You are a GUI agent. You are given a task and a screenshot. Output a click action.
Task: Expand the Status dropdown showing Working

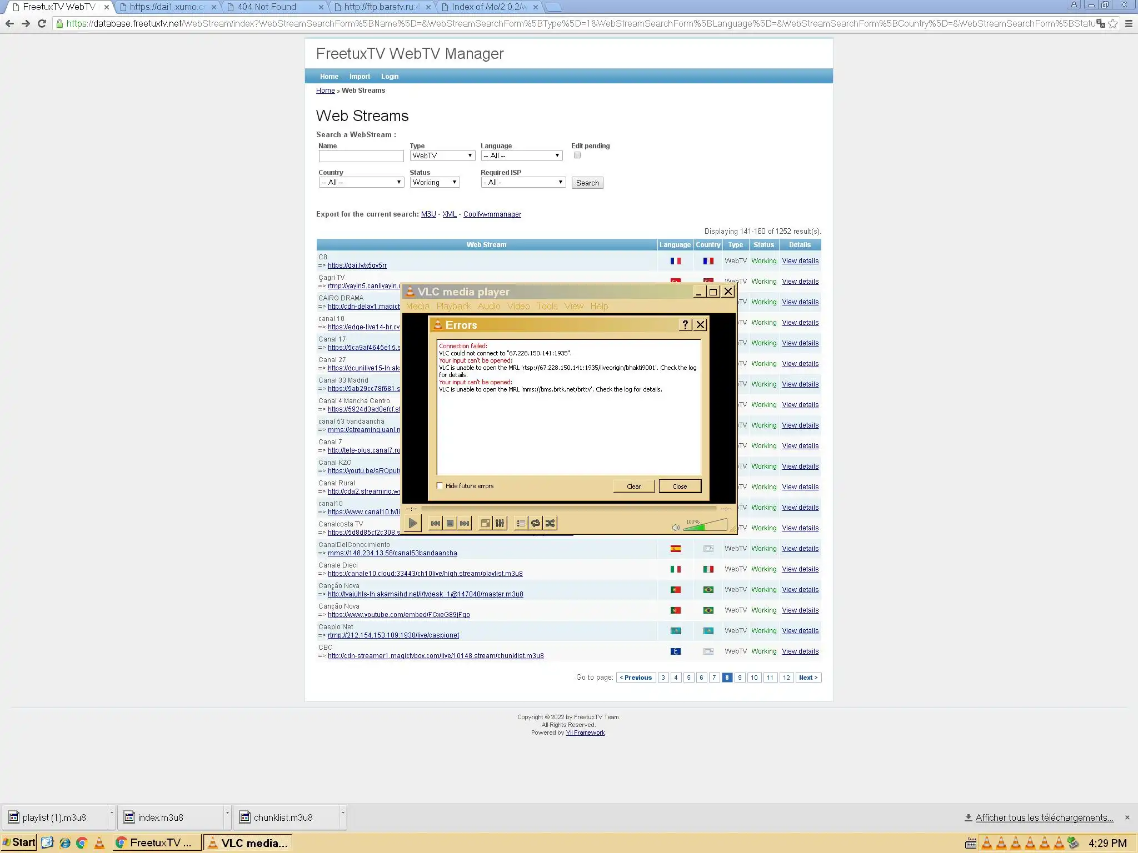click(435, 182)
